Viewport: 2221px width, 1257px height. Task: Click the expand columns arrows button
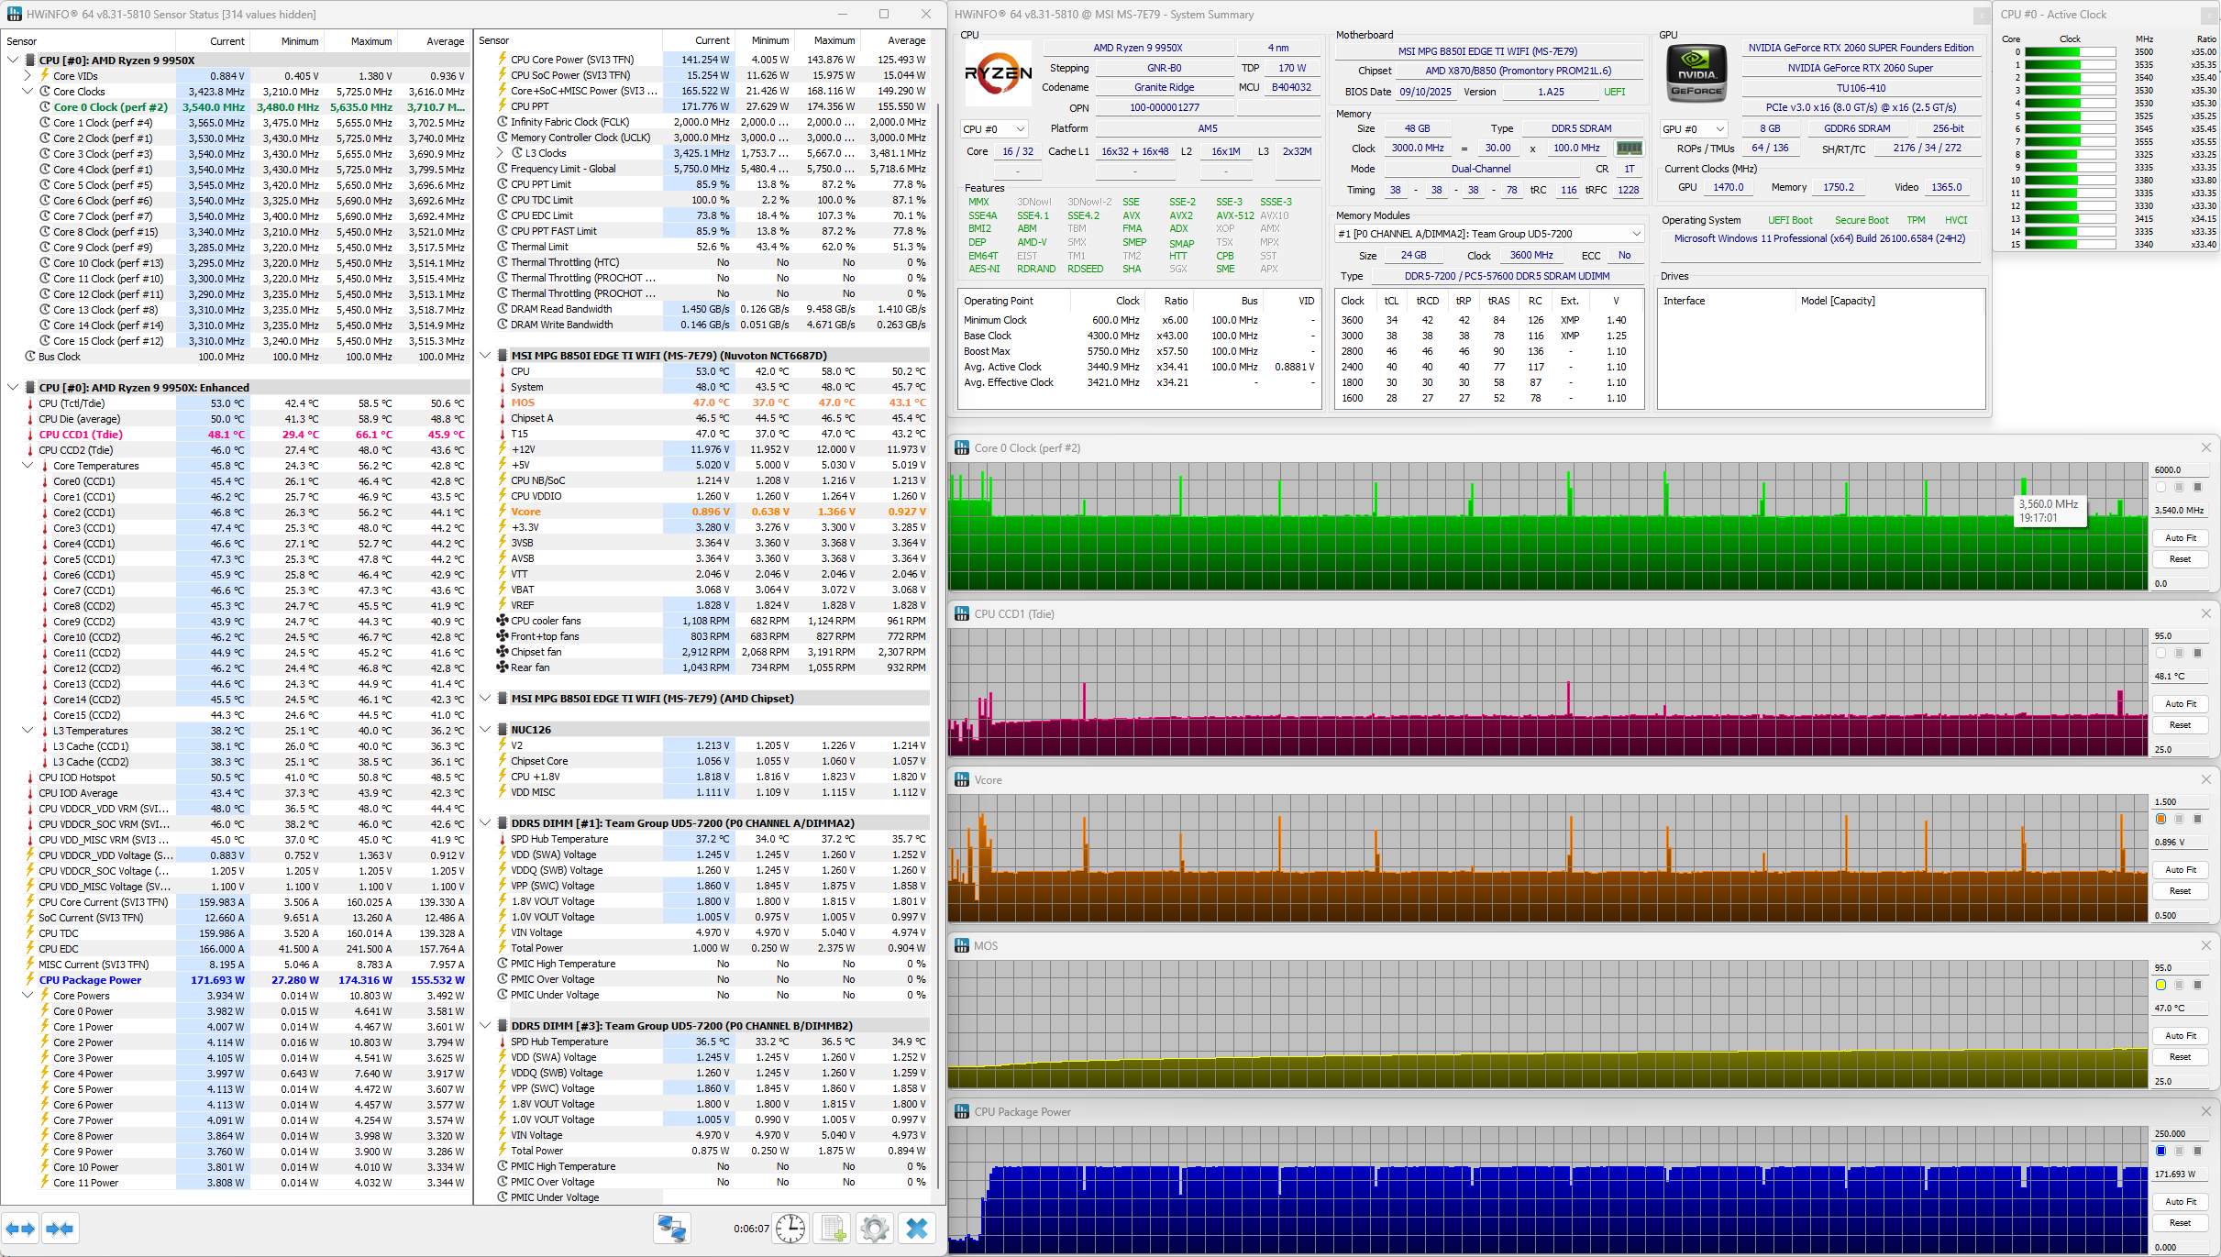[x=20, y=1229]
